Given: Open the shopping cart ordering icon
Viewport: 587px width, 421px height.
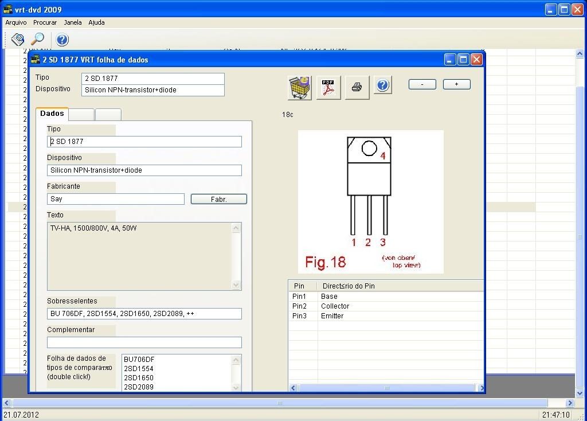Looking at the screenshot, I should pos(299,87).
